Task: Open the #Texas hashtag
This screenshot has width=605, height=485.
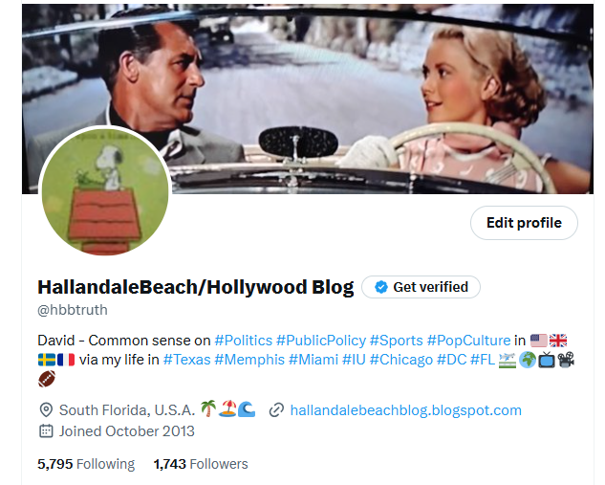Action: pos(186,360)
